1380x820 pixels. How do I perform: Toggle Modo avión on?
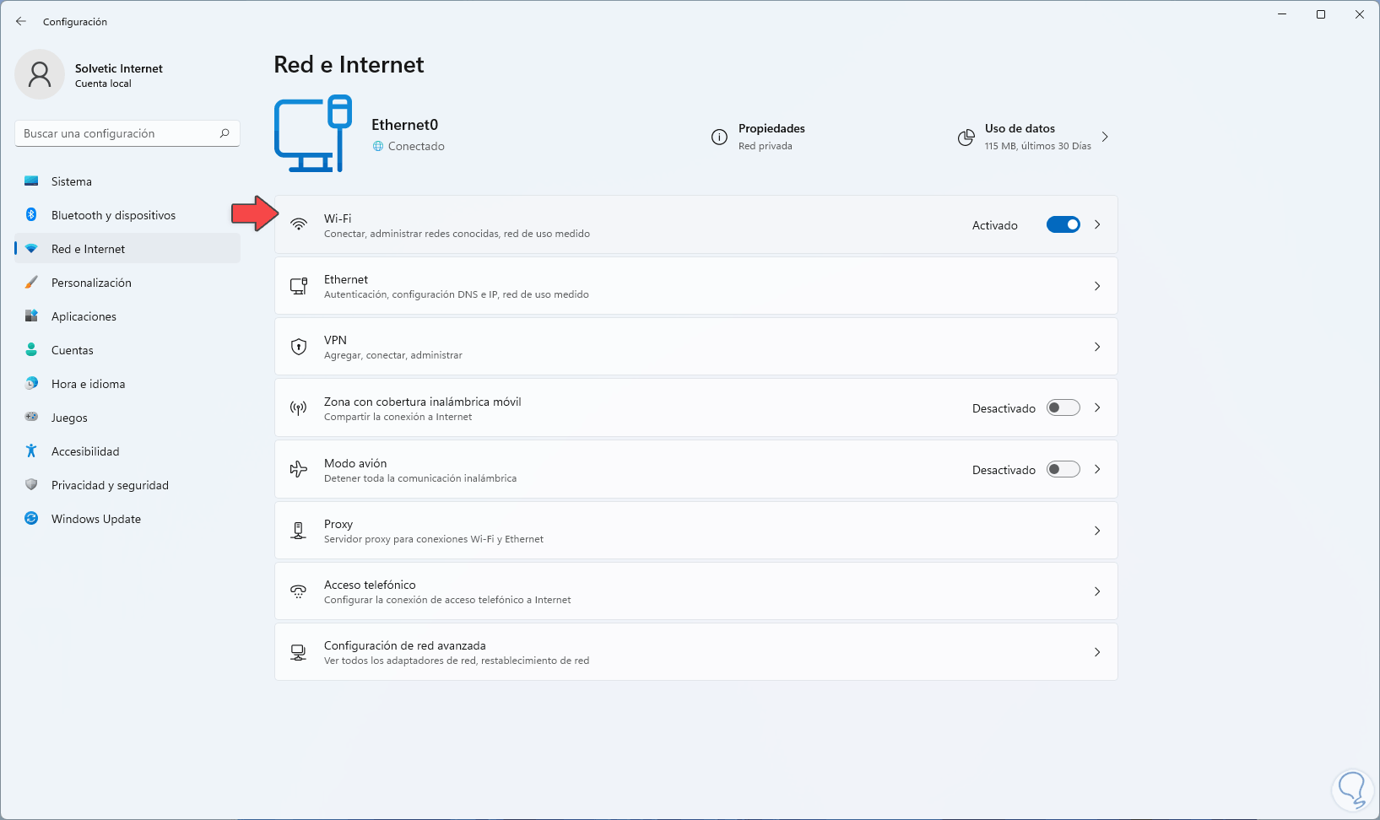1063,470
